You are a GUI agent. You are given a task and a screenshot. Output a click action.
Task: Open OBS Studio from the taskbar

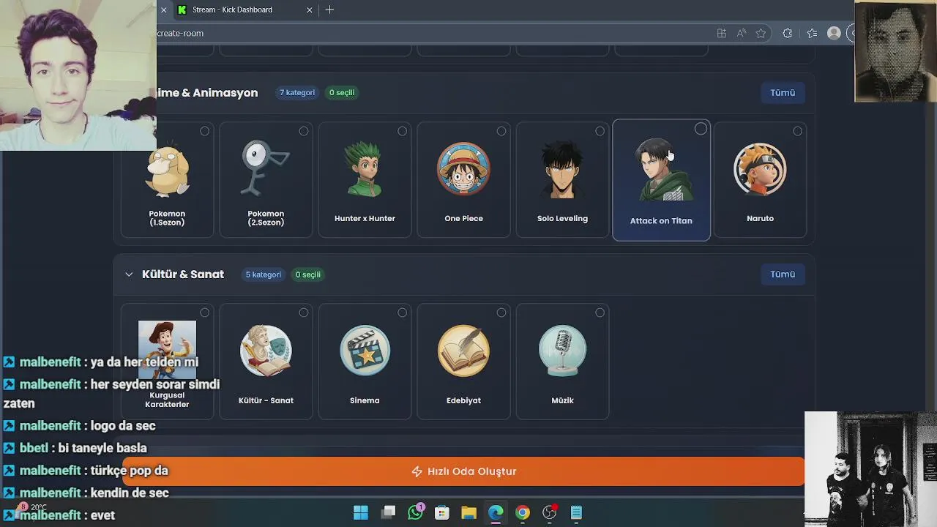click(549, 512)
